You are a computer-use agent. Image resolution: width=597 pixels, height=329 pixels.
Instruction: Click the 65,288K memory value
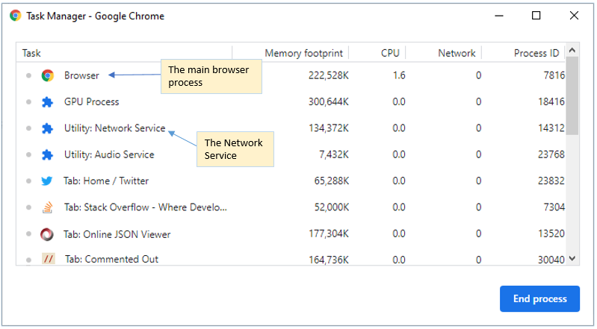coord(331,181)
